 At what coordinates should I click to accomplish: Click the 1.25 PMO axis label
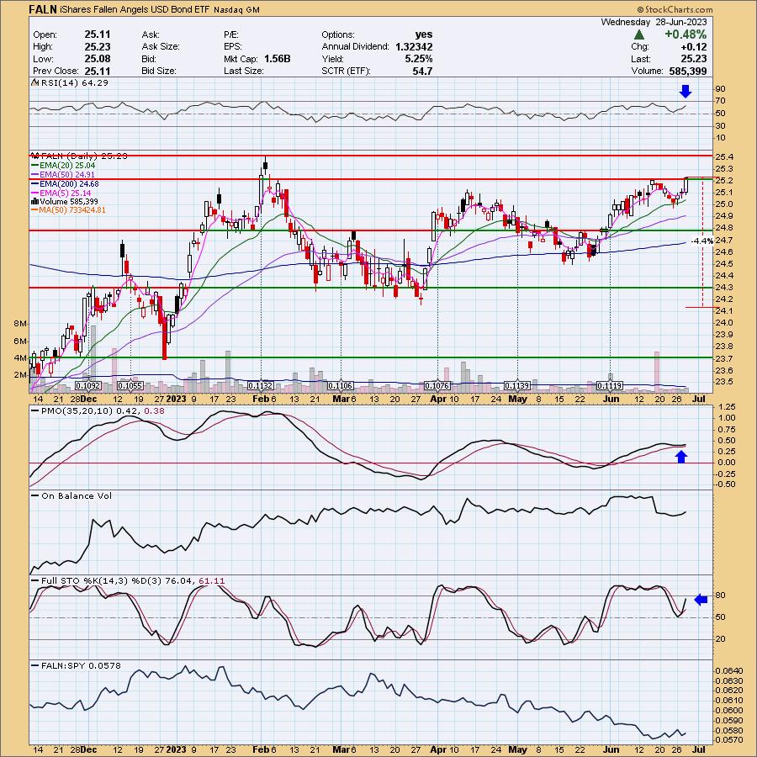(727, 407)
